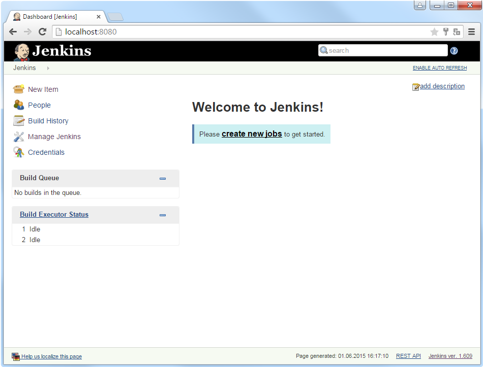Select the Dashboard [Jenkins] browser tab
The width and height of the screenshot is (483, 367).
[55, 17]
